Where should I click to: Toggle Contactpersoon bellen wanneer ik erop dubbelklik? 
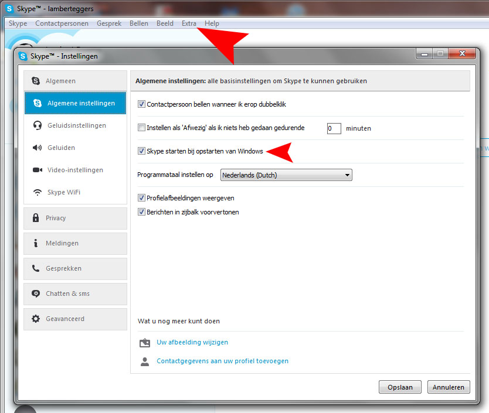click(141, 104)
